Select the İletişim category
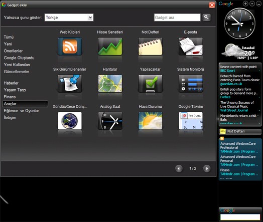This screenshot has height=222, width=263. 10,118
